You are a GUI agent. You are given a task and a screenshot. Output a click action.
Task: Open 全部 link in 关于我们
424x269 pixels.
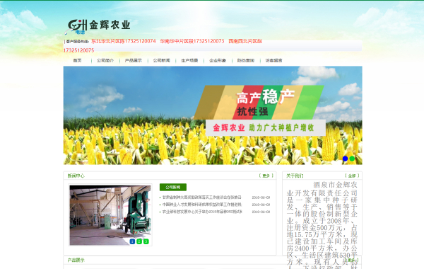tap(352, 176)
